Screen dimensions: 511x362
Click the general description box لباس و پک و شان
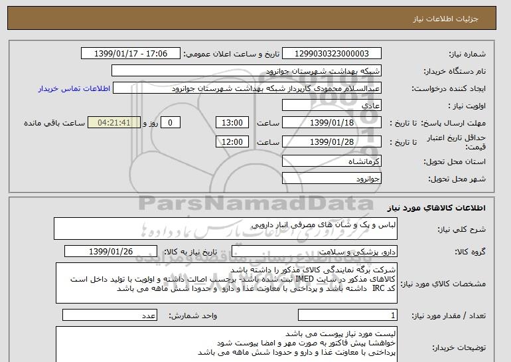click(226, 228)
